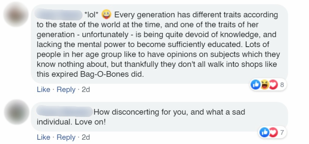This screenshot has height=144, width=309.
Task: Click the thumbs-up reaction beside count 7
Action: tap(264, 132)
